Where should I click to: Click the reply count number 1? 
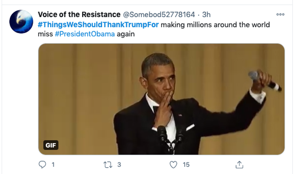point(53,165)
